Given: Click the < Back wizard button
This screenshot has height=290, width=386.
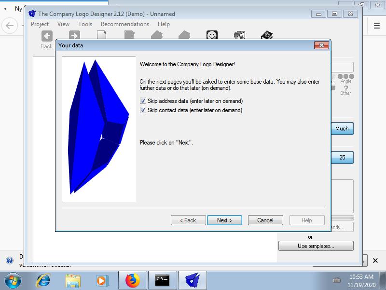Looking at the screenshot, I should [188, 220].
